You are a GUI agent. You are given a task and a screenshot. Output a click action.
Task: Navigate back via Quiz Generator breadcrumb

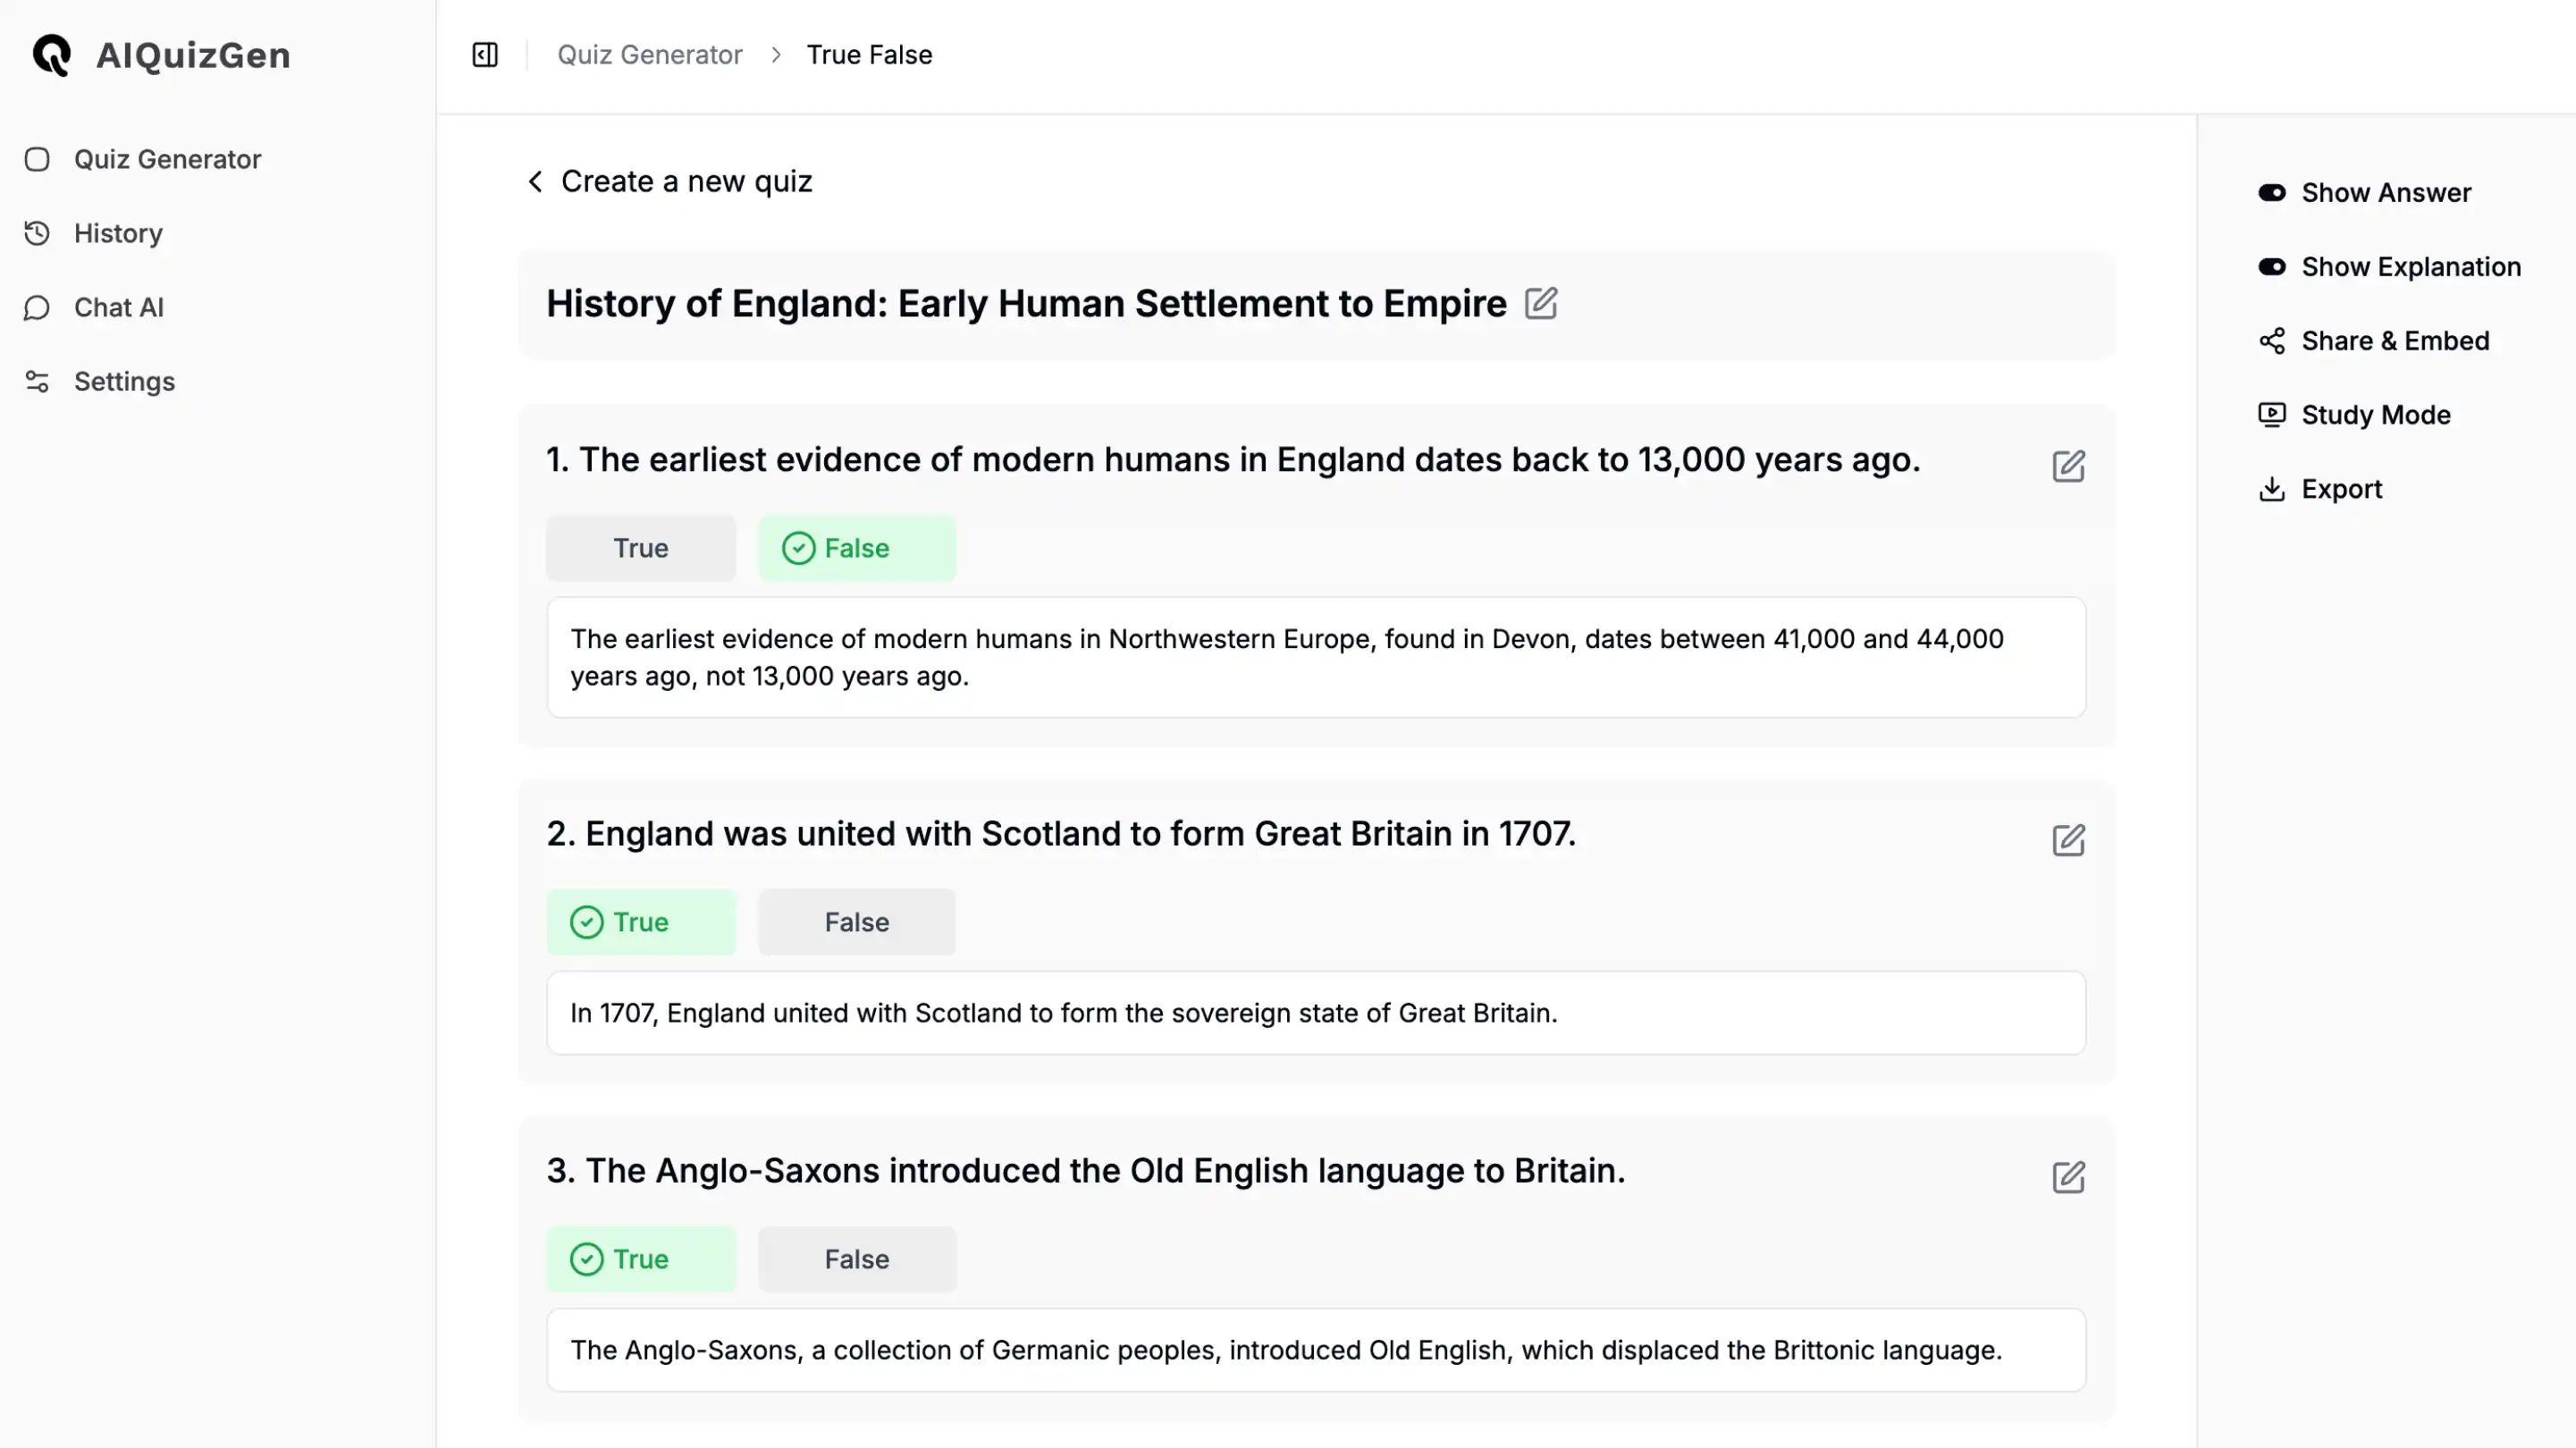(x=649, y=55)
